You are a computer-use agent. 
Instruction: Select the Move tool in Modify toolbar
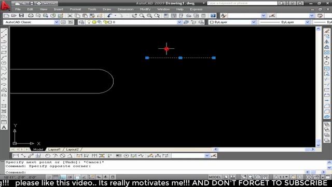click(327, 58)
